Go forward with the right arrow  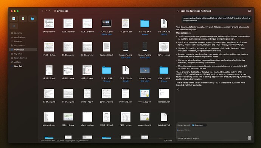coord(46,11)
